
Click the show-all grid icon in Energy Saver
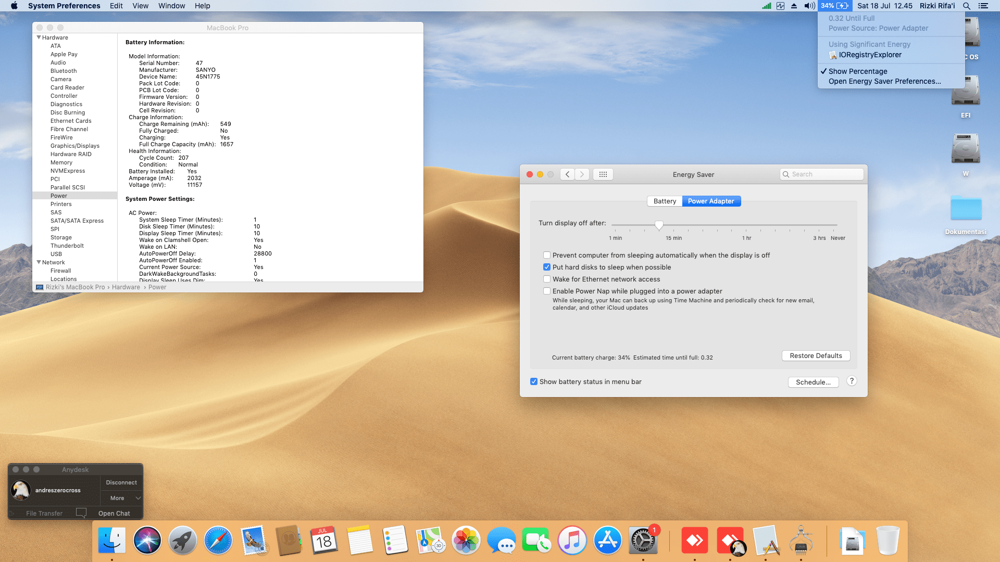point(603,174)
